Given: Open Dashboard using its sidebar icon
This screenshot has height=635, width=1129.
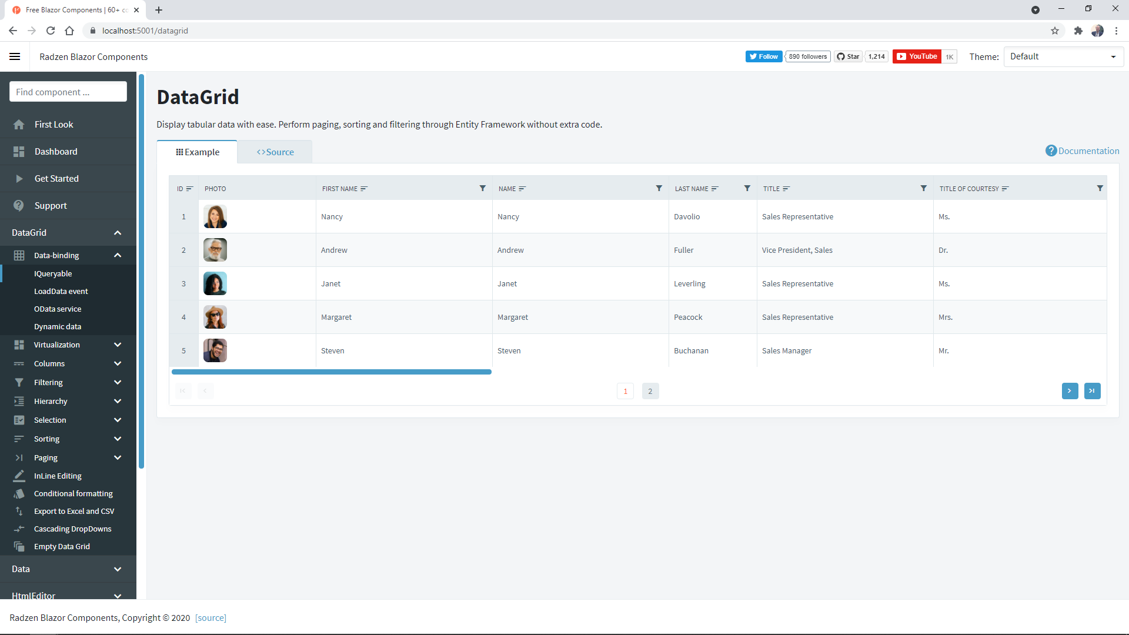Looking at the screenshot, I should coord(19,151).
